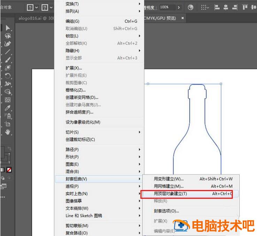The width and height of the screenshot is (257, 236).
Task: Choose 拼合透明度(F)... menu item
Action: click(100, 112)
